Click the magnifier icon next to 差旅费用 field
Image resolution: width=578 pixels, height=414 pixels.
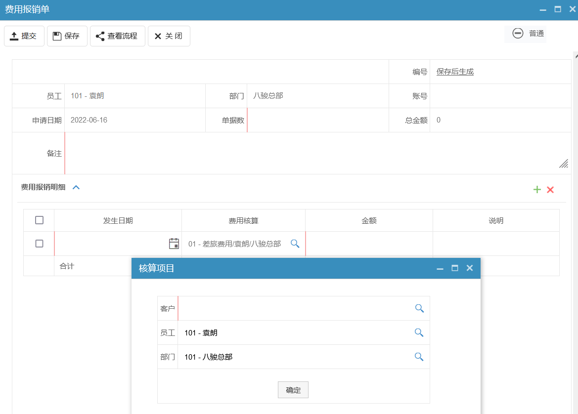(295, 243)
